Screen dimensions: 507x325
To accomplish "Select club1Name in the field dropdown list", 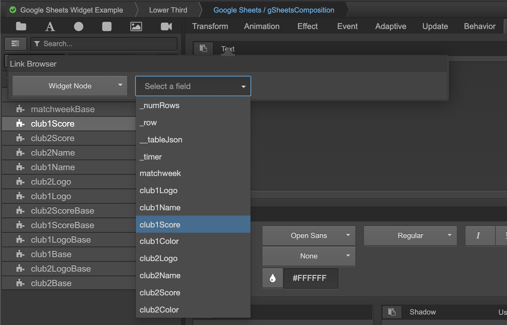I will click(x=193, y=208).
